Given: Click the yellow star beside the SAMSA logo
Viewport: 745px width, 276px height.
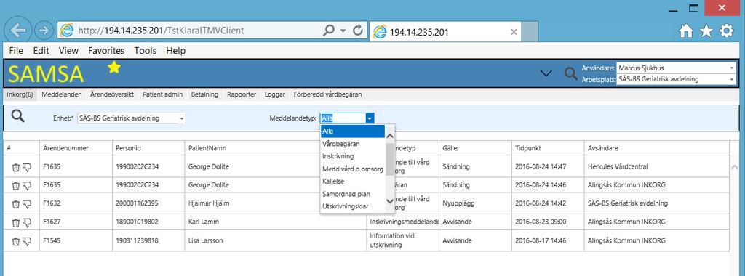Looking at the screenshot, I should (114, 68).
